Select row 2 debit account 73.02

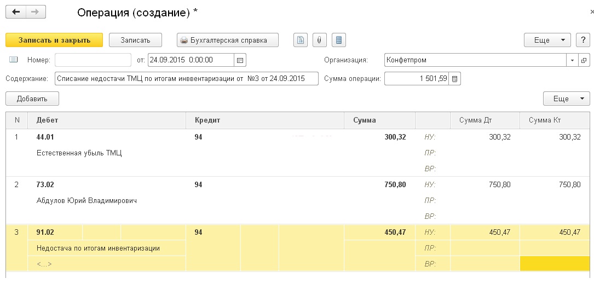click(45, 185)
